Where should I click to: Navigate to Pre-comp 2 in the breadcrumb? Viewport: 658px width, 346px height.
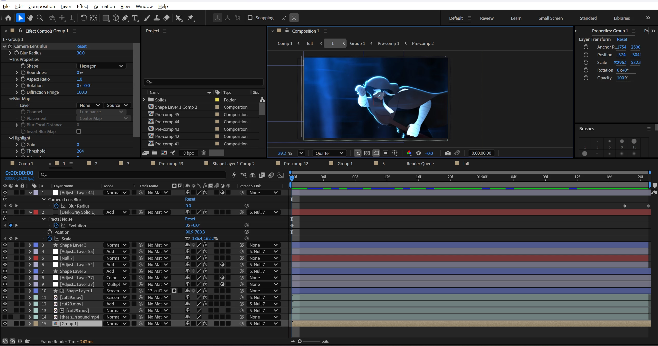click(423, 43)
